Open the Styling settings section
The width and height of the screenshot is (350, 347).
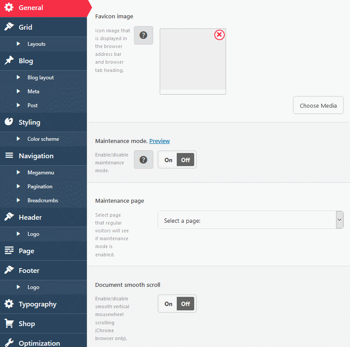point(44,122)
